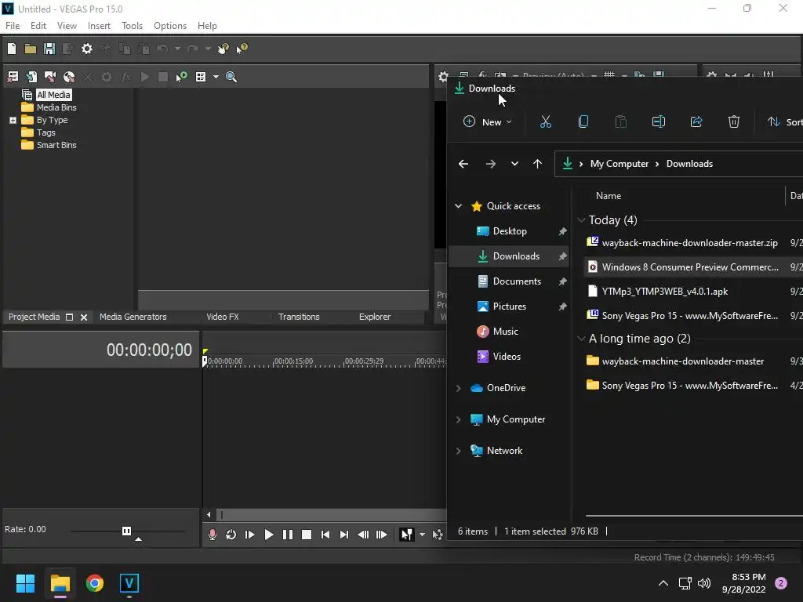The image size is (803, 602).
Task: Click Play From Start button
Action: (x=250, y=535)
